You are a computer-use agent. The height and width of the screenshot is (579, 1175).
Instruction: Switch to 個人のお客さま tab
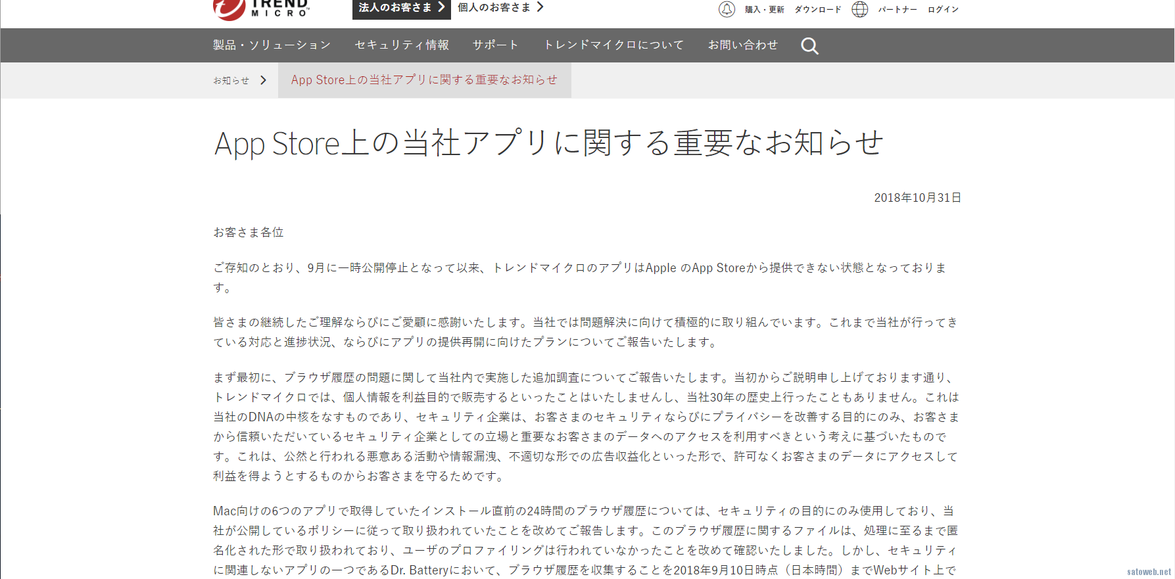coord(500,8)
